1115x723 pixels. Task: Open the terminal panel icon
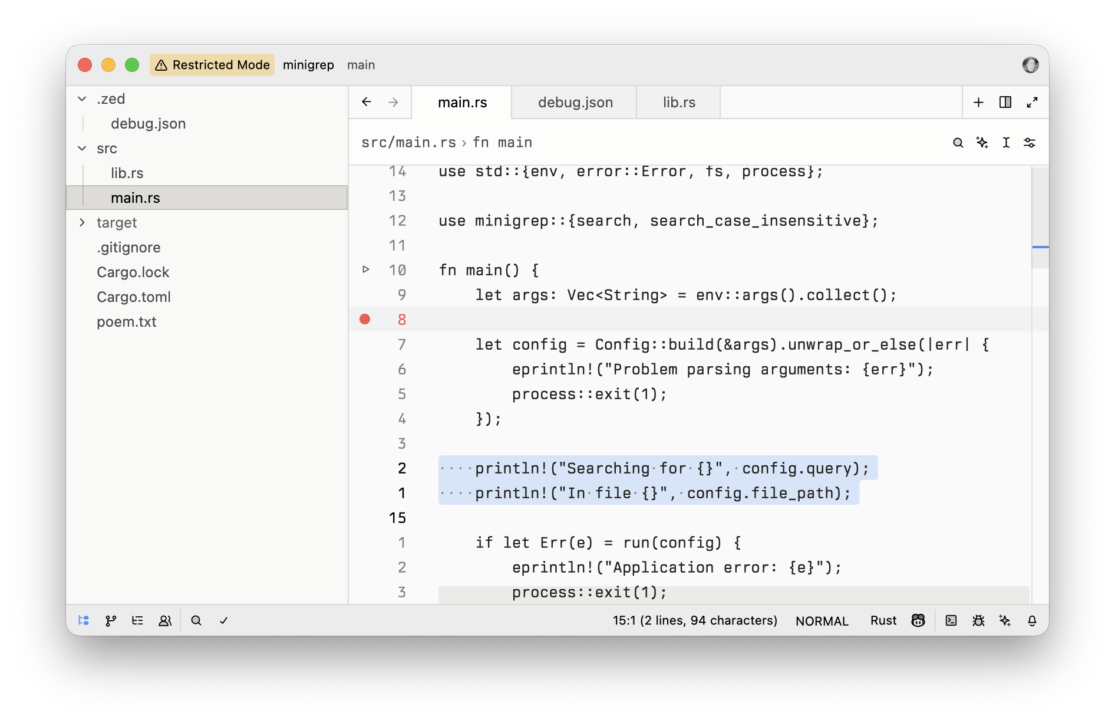pos(951,620)
